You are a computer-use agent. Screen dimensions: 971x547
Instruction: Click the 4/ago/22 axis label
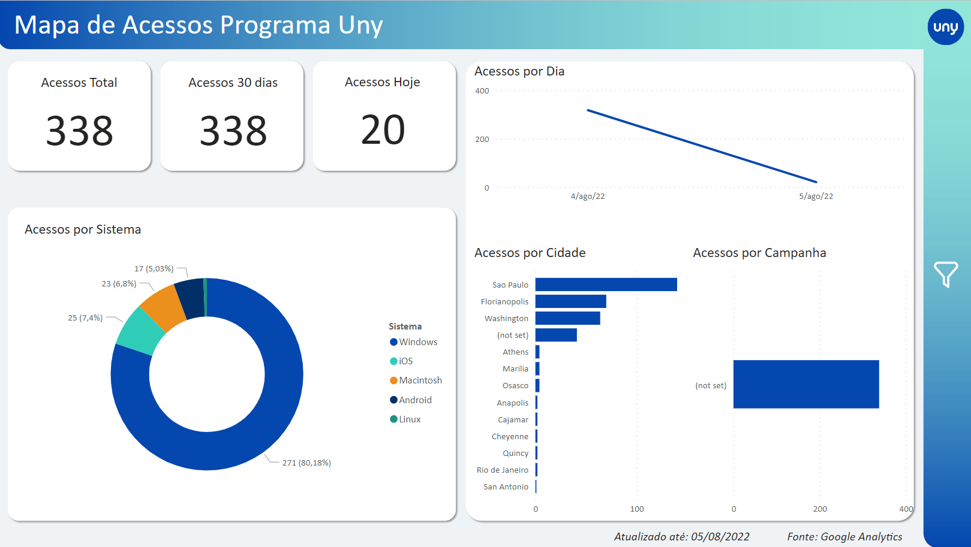(x=587, y=197)
